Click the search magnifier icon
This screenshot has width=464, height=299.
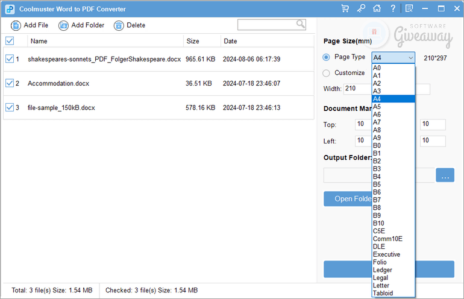point(300,24)
